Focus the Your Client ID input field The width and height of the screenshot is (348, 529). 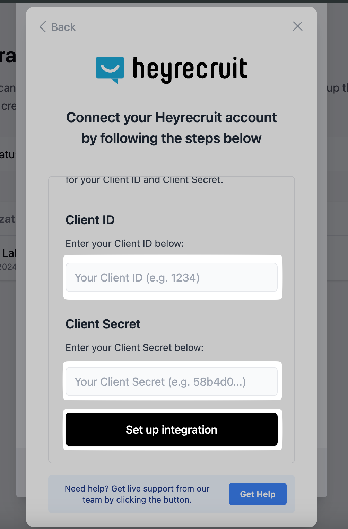(171, 278)
